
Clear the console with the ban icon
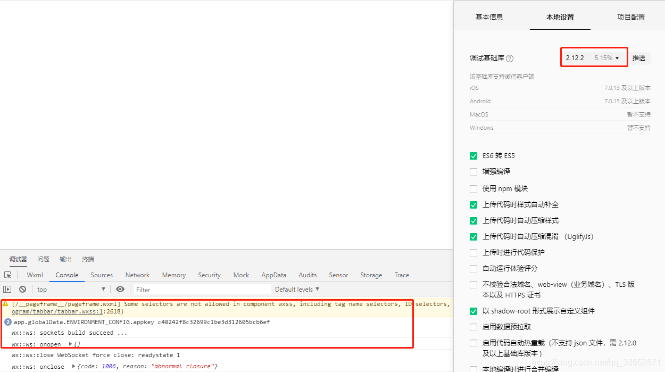[22, 290]
